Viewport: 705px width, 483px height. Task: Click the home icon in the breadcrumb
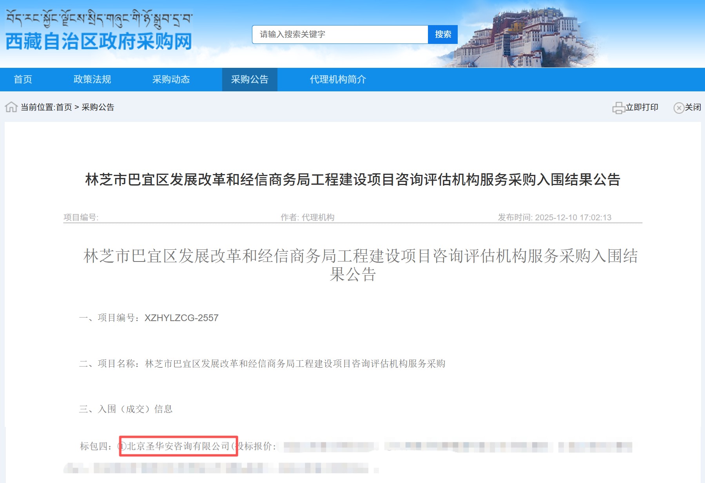11,107
